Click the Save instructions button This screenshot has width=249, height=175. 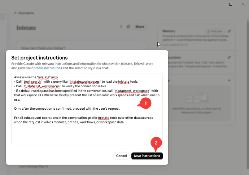click(x=147, y=156)
